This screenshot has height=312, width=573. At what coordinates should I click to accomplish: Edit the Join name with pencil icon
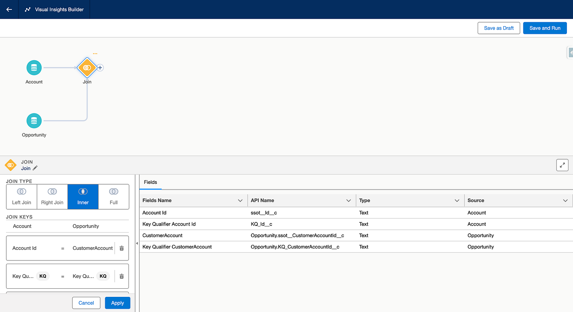(x=35, y=168)
